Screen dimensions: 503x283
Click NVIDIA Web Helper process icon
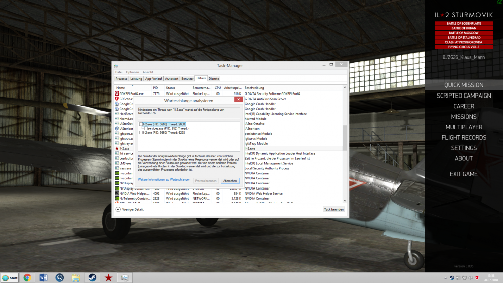click(x=117, y=193)
